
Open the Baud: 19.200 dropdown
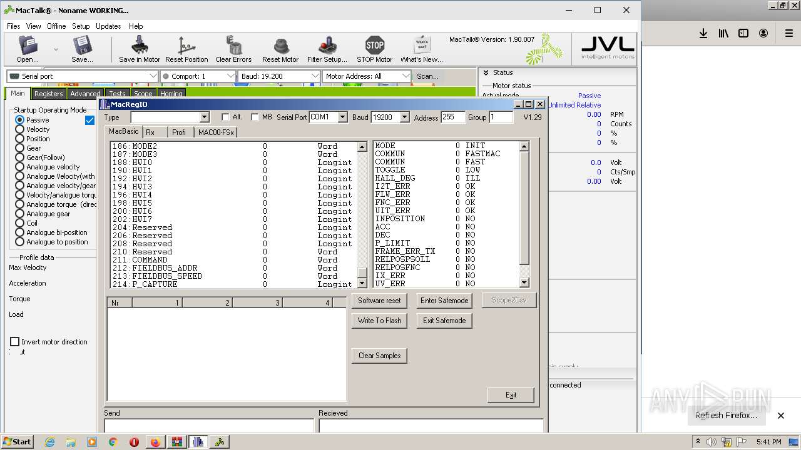[279, 76]
